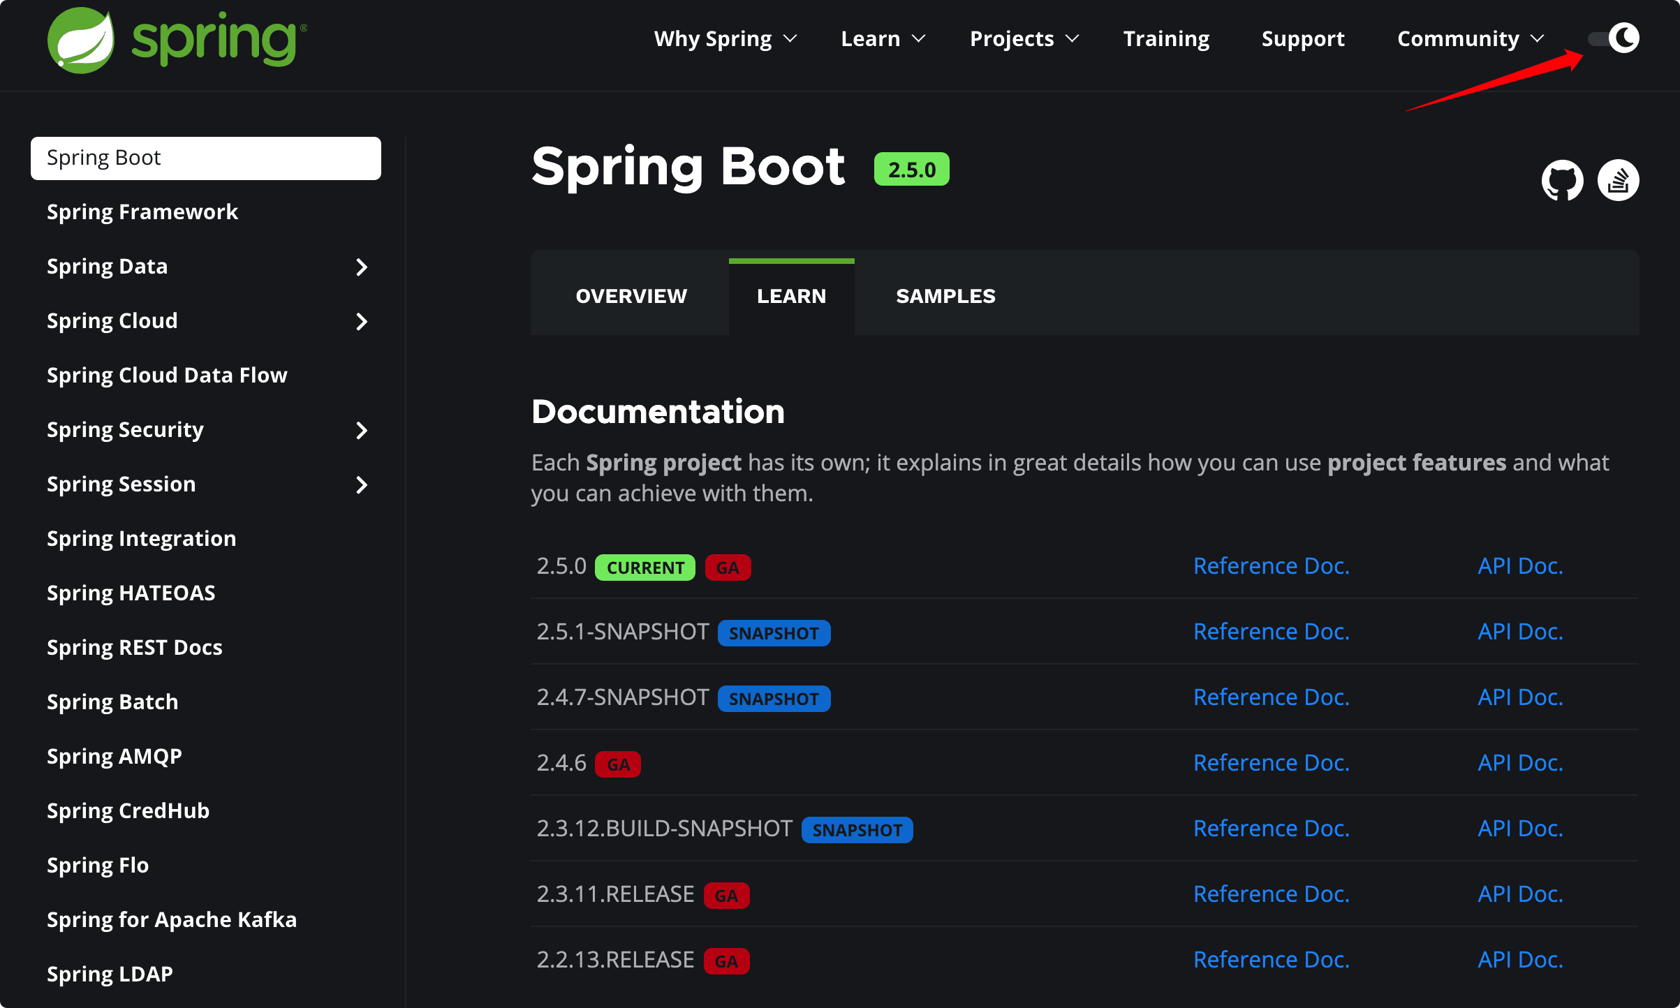Open API Doc. for 2.4.7-SNAPSHOT
Screen dimensions: 1680x1008
[1520, 697]
